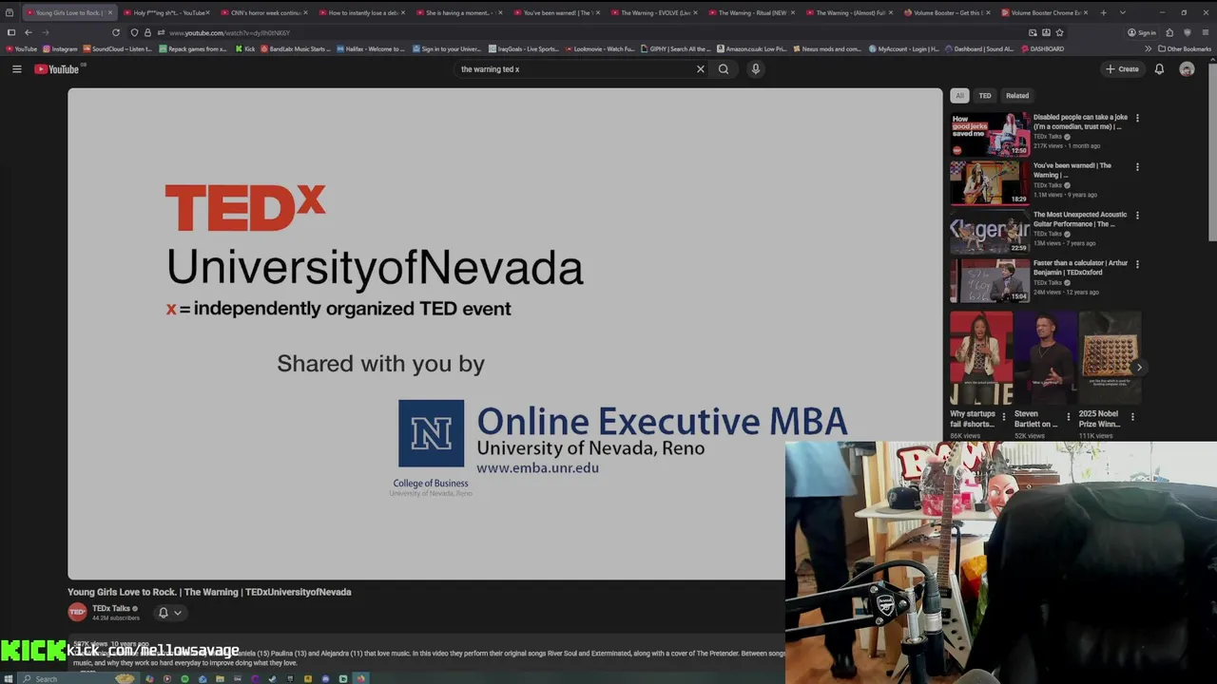Viewport: 1217px width, 684px height.
Task: Open options menu for 'Disabled people can take a joke'
Action: [1137, 118]
